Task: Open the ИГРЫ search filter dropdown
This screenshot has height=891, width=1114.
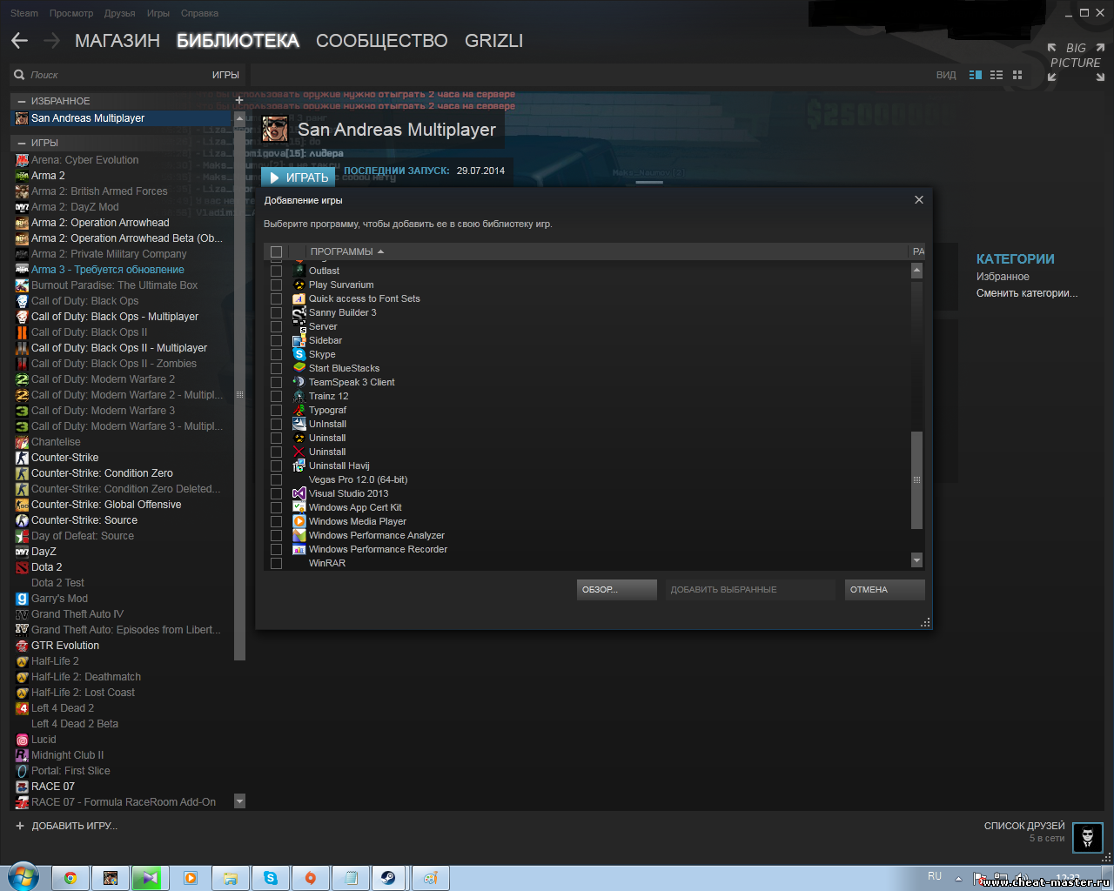Action: (225, 75)
